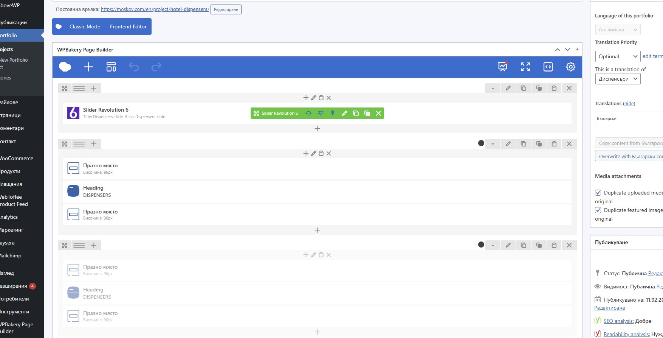
Task: Click Overwrite with Български content button
Action: pos(629,156)
